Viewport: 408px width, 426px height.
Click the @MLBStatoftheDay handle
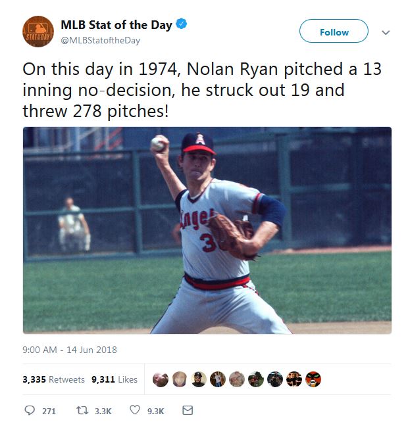coord(100,40)
